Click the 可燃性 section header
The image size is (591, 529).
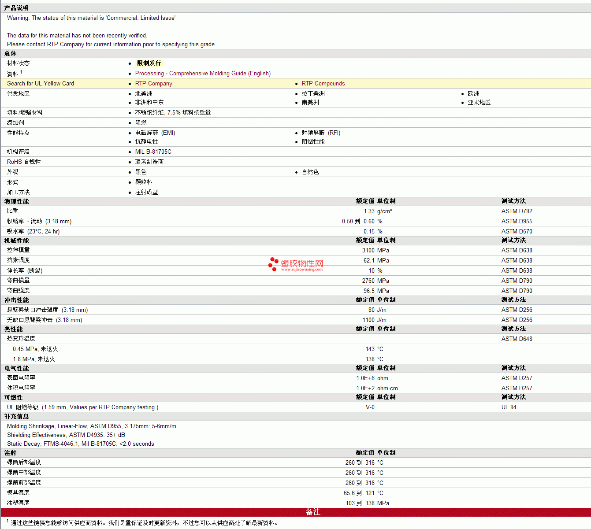pos(14,398)
